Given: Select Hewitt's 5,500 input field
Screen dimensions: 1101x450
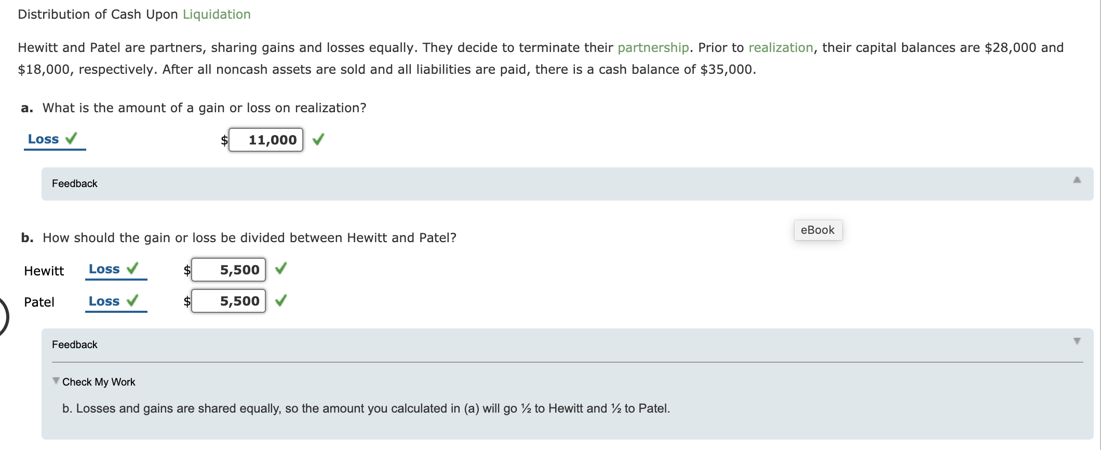Looking at the screenshot, I should tap(229, 270).
